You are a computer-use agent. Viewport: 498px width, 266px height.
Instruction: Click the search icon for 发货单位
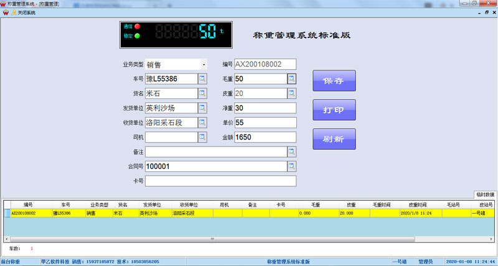202,108
